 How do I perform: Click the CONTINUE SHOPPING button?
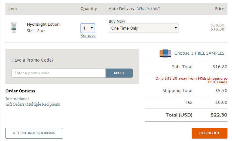(x=34, y=133)
